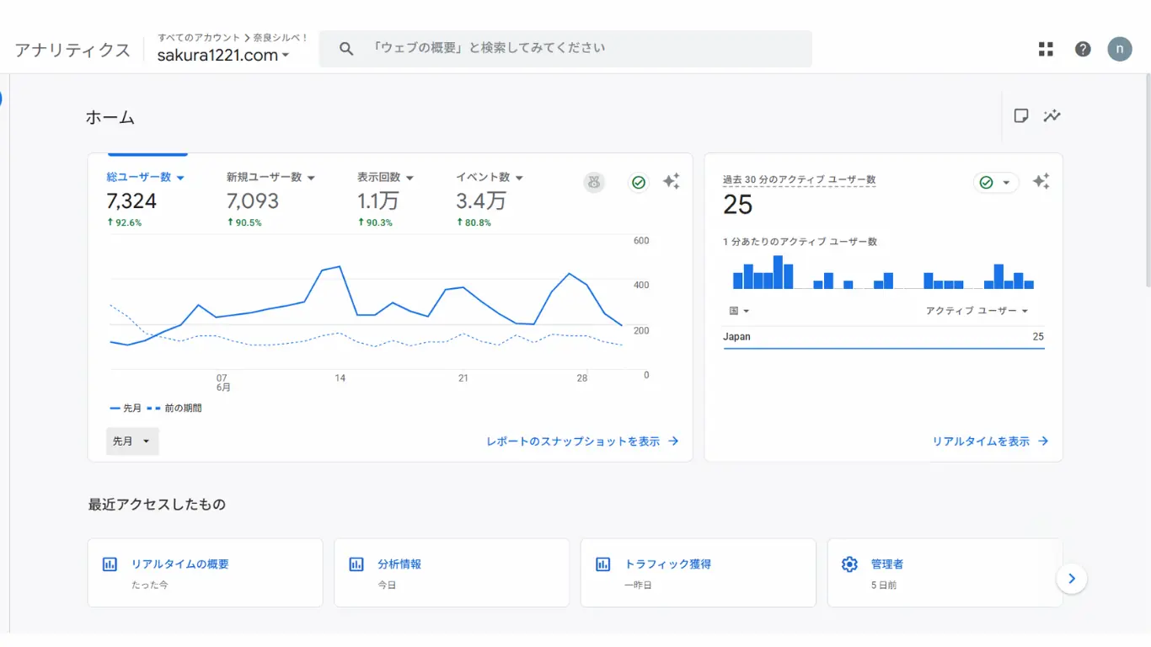
Task: Open the 先月 date range dropdown
Action: [x=132, y=441]
